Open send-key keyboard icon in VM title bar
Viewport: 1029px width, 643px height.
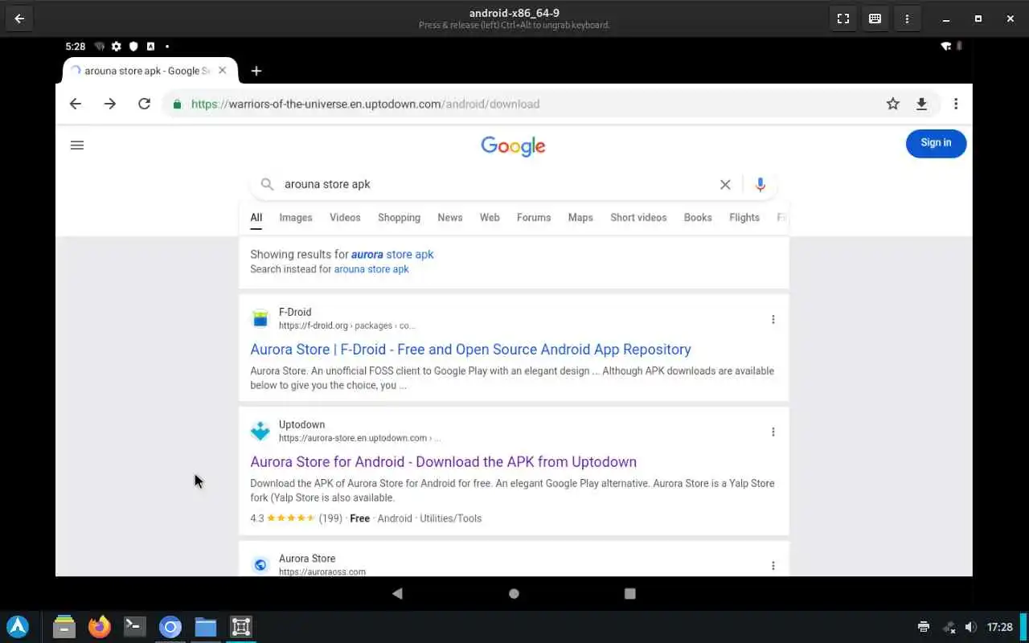[875, 18]
